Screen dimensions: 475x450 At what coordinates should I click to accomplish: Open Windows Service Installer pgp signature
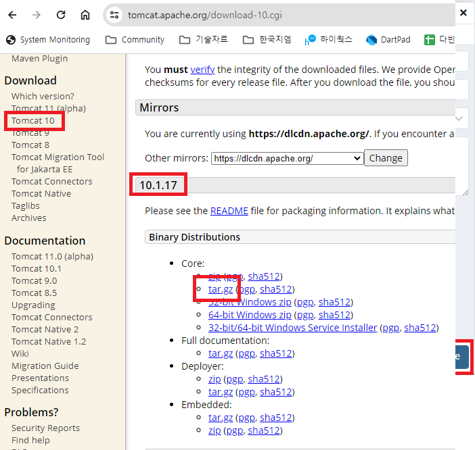pos(391,328)
